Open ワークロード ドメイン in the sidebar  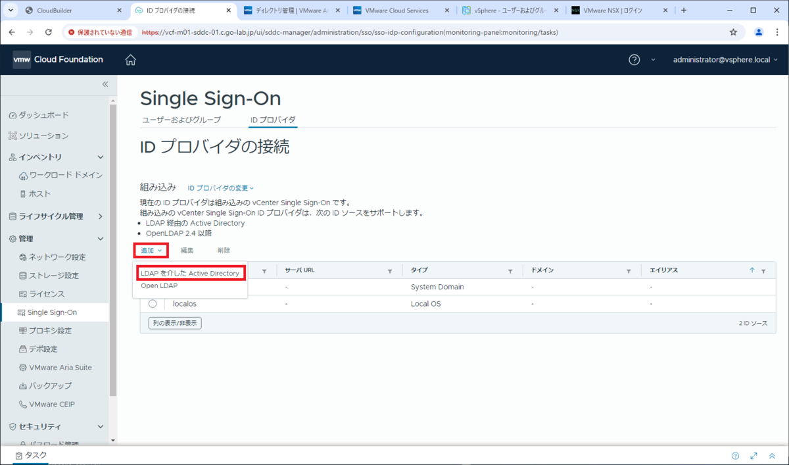point(61,176)
